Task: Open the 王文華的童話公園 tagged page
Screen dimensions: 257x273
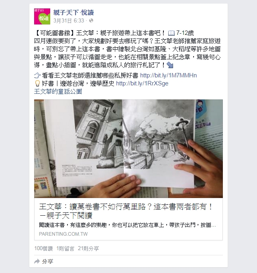Action: [58, 91]
